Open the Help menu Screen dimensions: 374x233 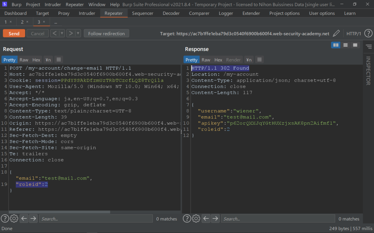[115, 4]
